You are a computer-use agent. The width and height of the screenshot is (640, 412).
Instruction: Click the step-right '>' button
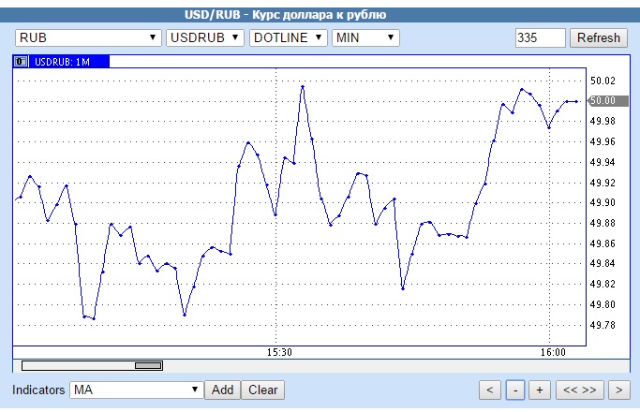(x=619, y=390)
